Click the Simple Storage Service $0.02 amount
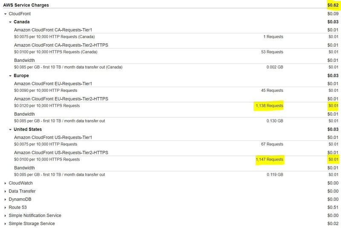341x228 pixels. click(333, 223)
